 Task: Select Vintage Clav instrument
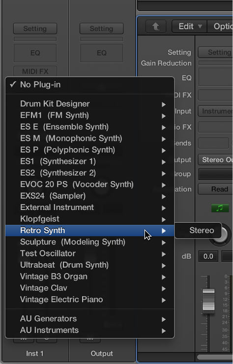point(90,288)
